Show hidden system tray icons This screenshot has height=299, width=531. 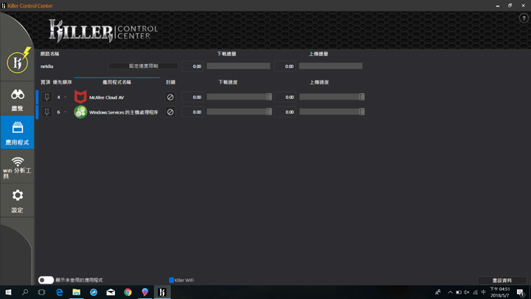pyautogui.click(x=450, y=292)
